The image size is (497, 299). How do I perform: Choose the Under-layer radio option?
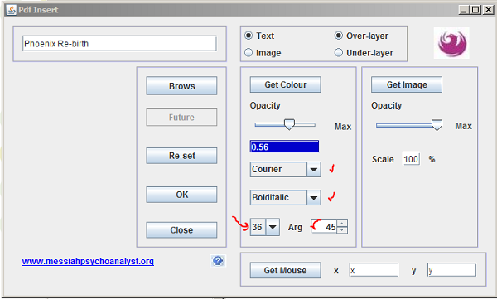pyautogui.click(x=339, y=52)
